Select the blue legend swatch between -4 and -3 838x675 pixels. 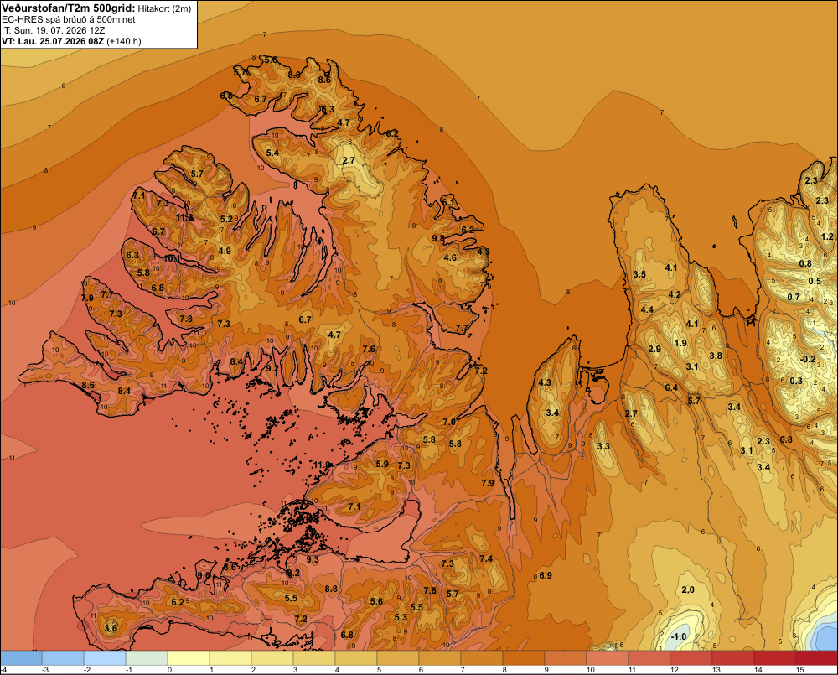tap(21, 658)
